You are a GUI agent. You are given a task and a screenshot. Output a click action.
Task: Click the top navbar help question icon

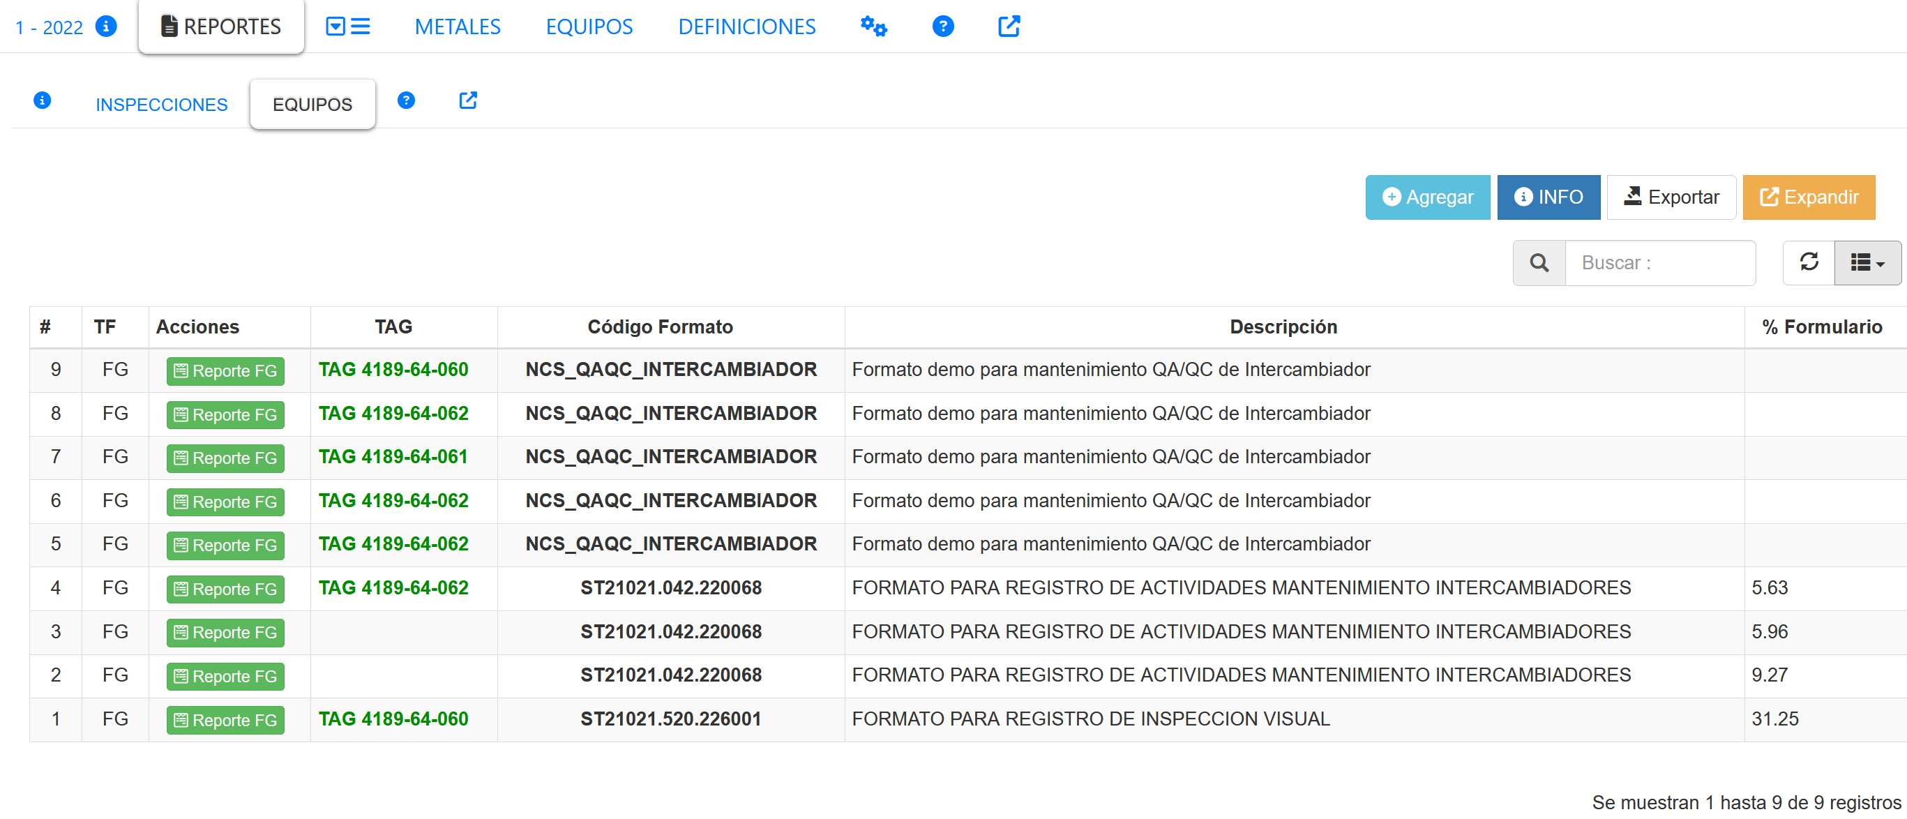pos(942,27)
